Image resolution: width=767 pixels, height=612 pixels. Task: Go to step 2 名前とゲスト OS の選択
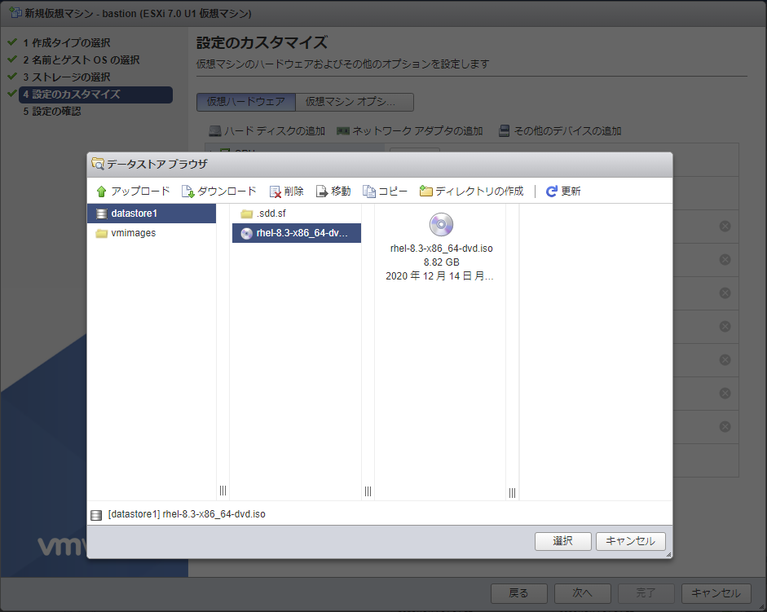(x=82, y=60)
